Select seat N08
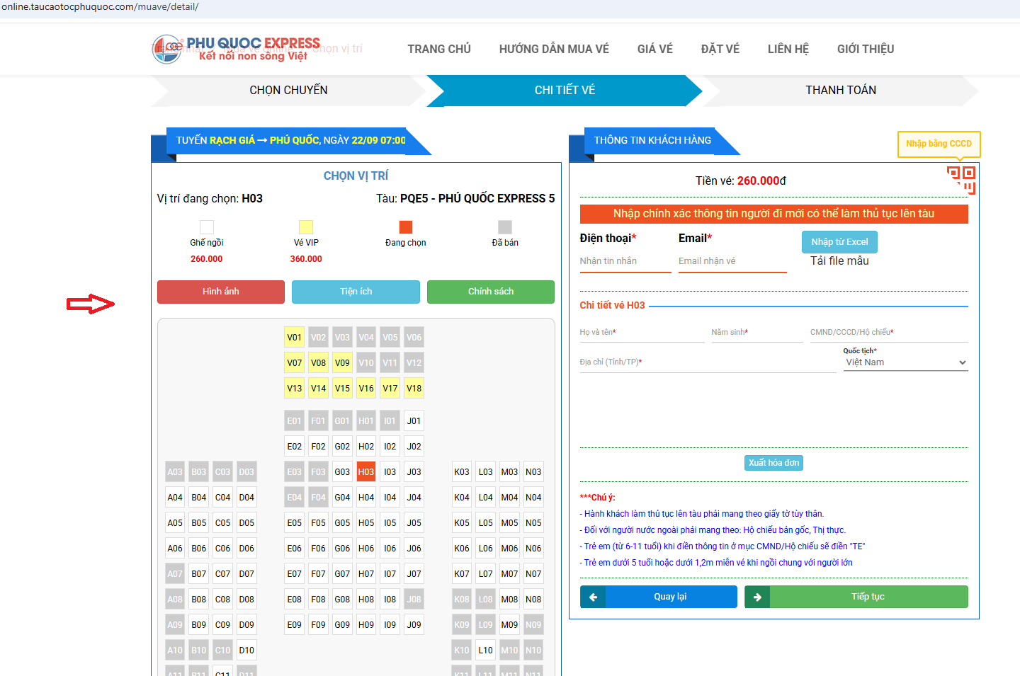 click(533, 600)
